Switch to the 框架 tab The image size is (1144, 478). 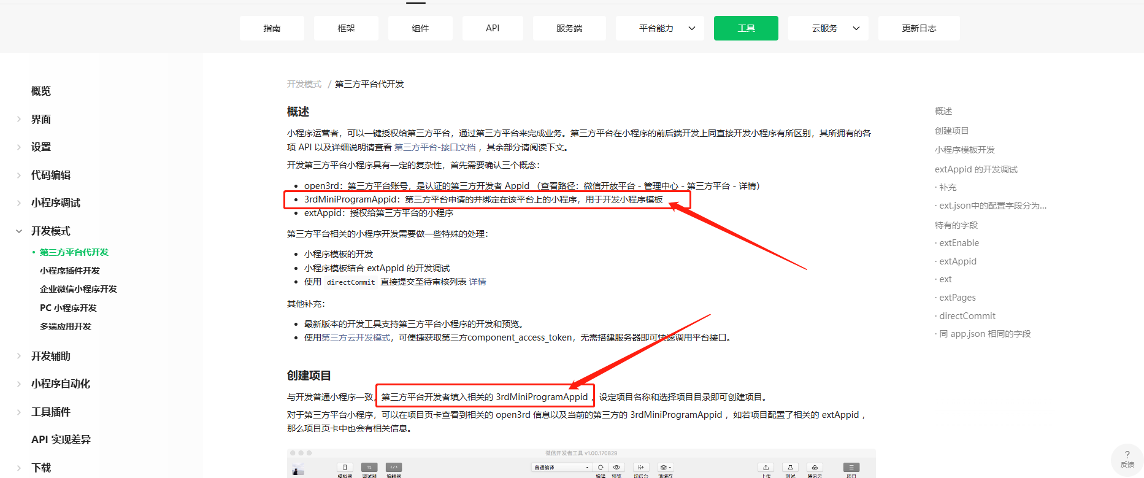click(346, 28)
